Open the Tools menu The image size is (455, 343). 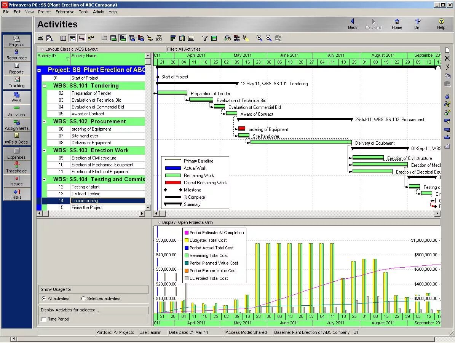[x=83, y=12]
